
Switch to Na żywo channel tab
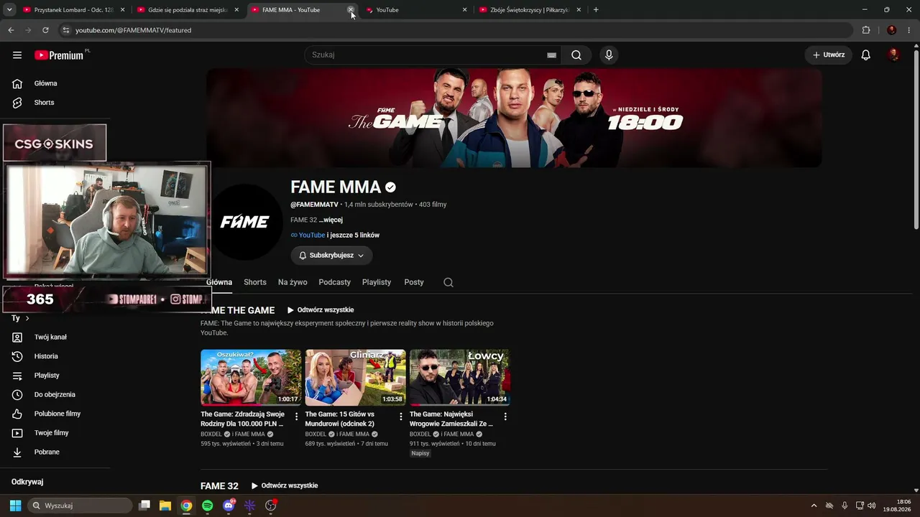[293, 282]
